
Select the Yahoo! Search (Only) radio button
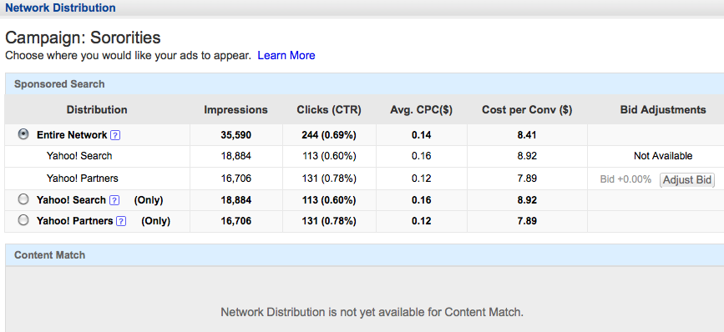(23, 199)
